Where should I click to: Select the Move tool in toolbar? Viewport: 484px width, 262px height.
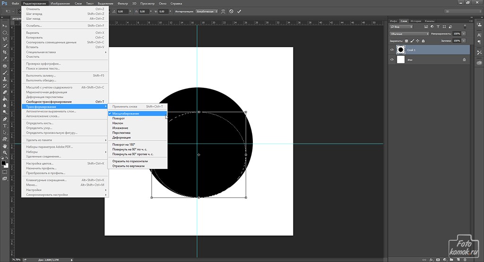(x=5, y=26)
